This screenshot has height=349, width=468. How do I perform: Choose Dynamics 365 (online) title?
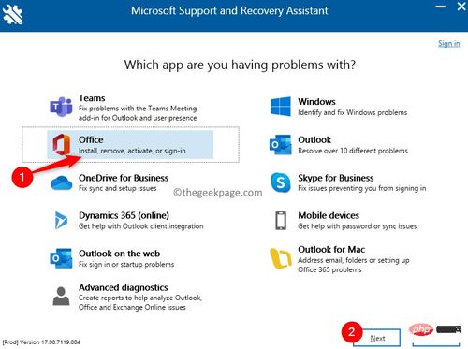124,215
